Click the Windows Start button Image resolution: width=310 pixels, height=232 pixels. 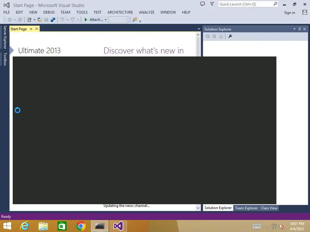coord(7,226)
